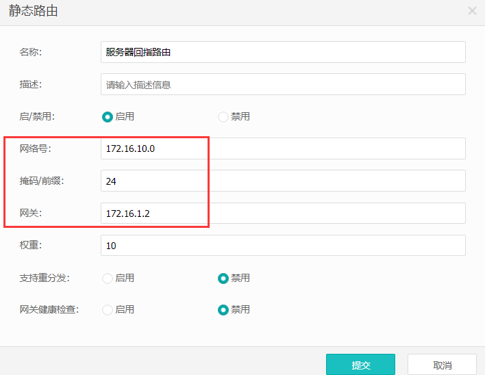Click the 权重 field showing 10

282,245
